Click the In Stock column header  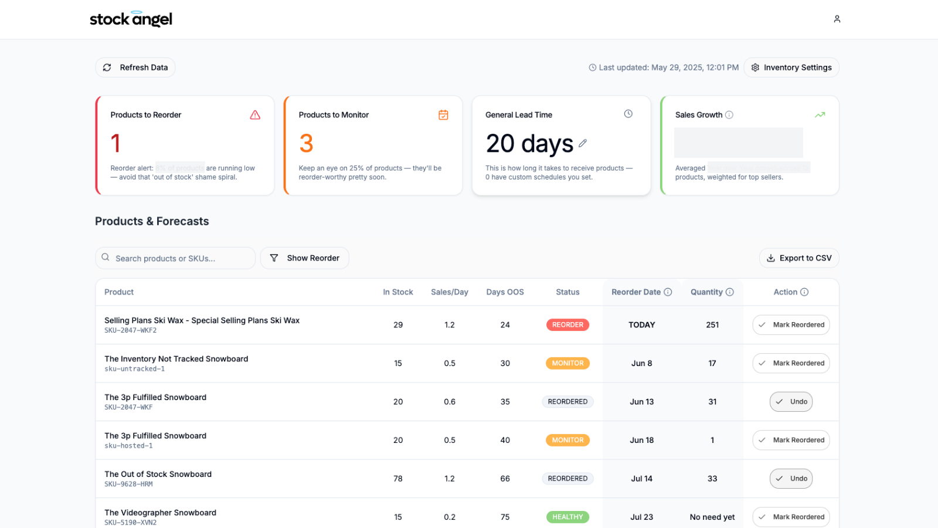coord(398,292)
